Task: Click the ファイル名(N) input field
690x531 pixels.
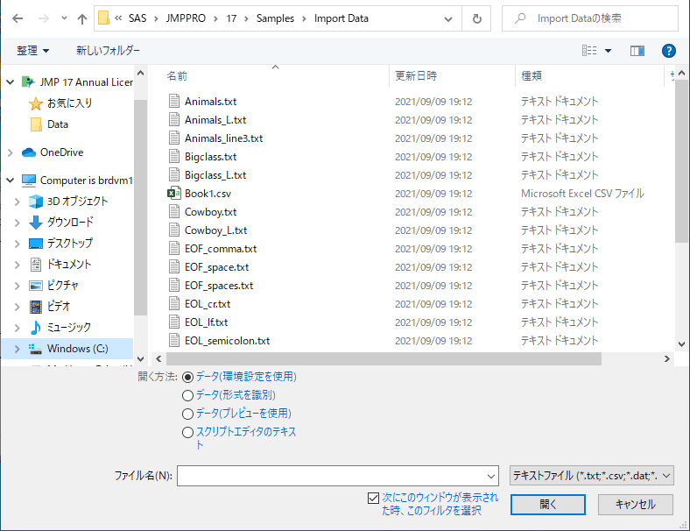Action: coord(330,476)
